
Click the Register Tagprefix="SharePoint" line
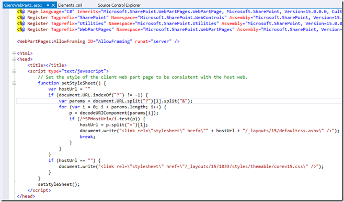point(179,18)
